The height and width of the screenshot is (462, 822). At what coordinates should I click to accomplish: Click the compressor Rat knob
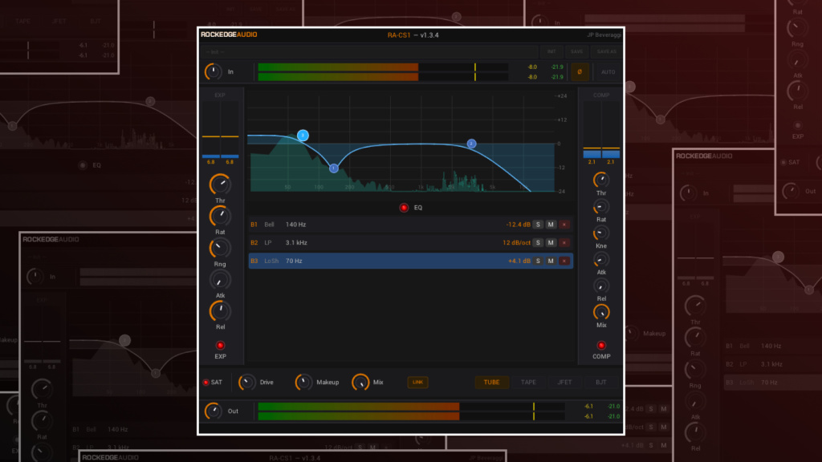point(600,207)
